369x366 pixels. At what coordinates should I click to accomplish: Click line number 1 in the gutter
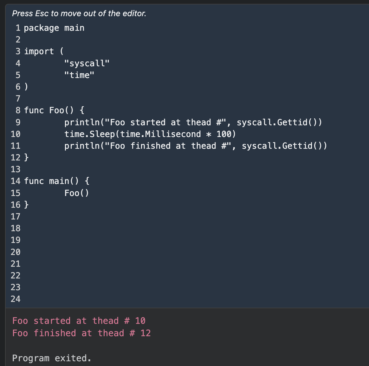click(18, 28)
